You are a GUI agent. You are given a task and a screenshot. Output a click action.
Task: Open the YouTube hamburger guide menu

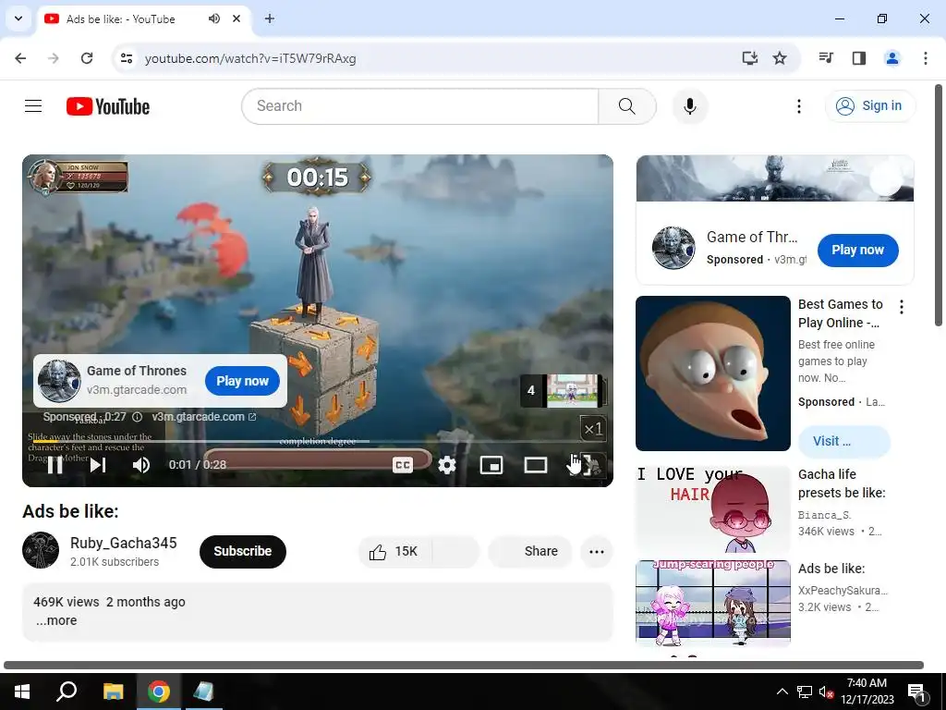(x=33, y=106)
